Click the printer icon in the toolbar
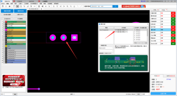 coord(10,6)
